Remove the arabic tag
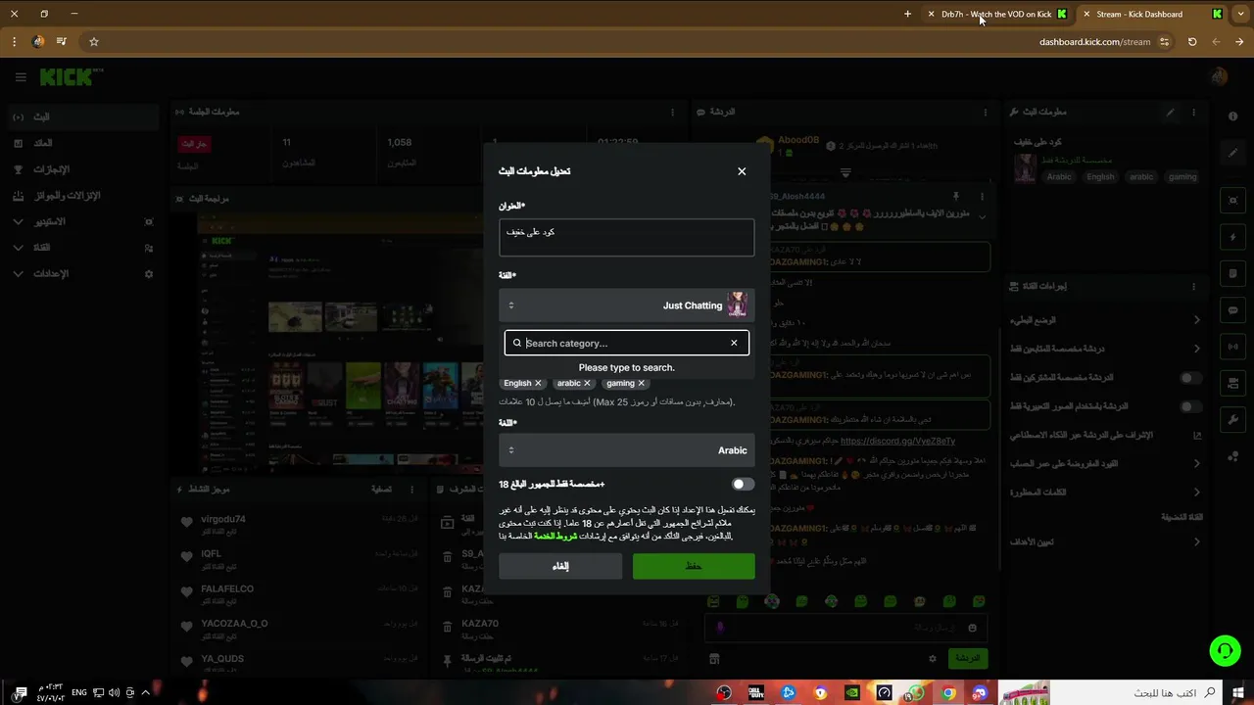 click(x=587, y=383)
